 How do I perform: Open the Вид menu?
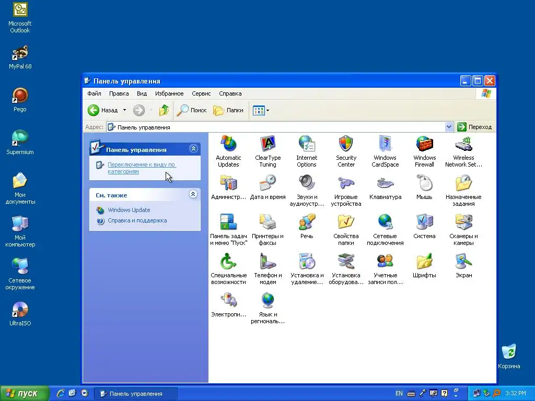(x=142, y=93)
